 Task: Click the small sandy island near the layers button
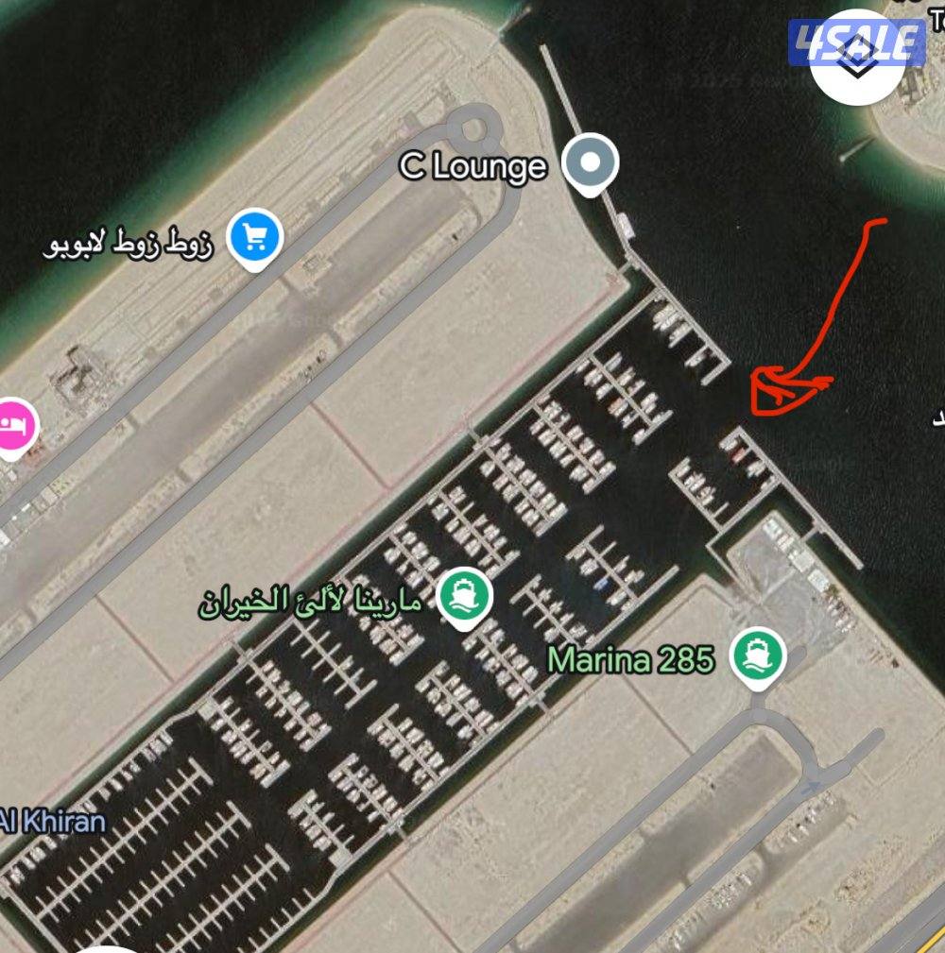pos(912,122)
